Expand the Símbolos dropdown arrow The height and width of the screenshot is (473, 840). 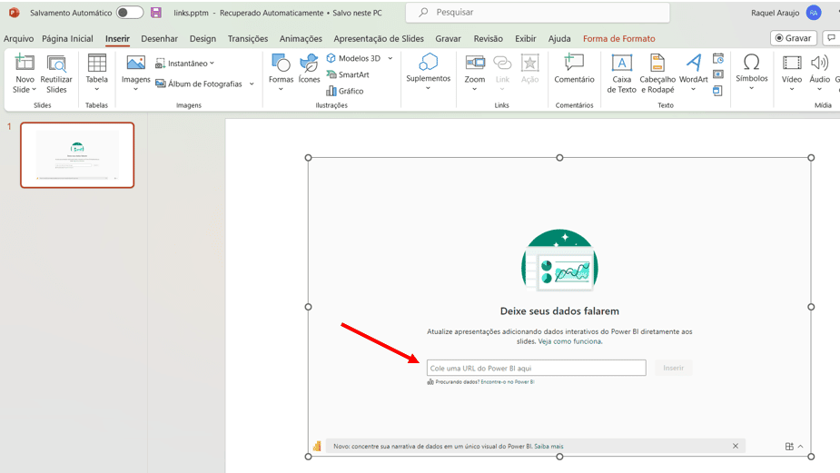click(751, 88)
